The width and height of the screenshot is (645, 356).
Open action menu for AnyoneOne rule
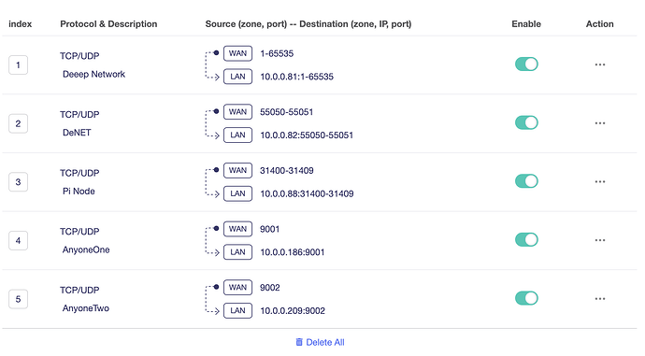pyautogui.click(x=600, y=240)
